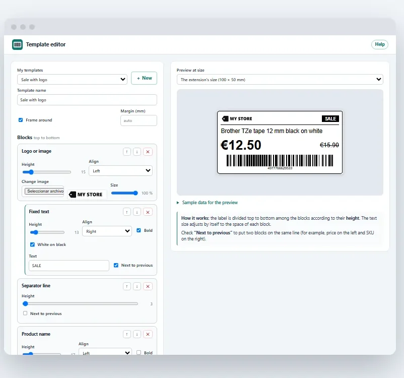Click Template name input field
Viewport: 404px width, 378px height.
[x=87, y=100]
